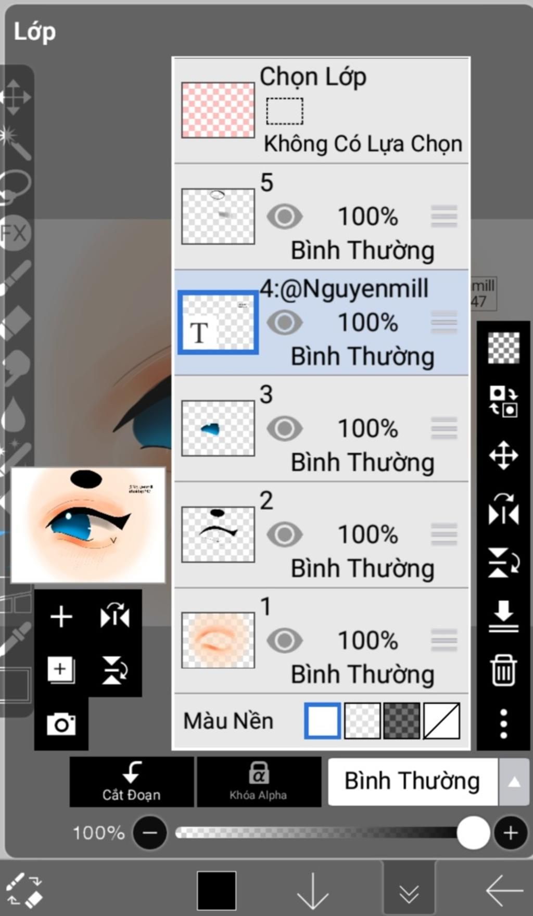Select the move layer crosshair icon
Image resolution: width=533 pixels, height=916 pixels.
pos(503,455)
